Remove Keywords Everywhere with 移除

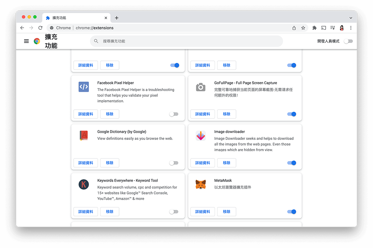(x=110, y=212)
